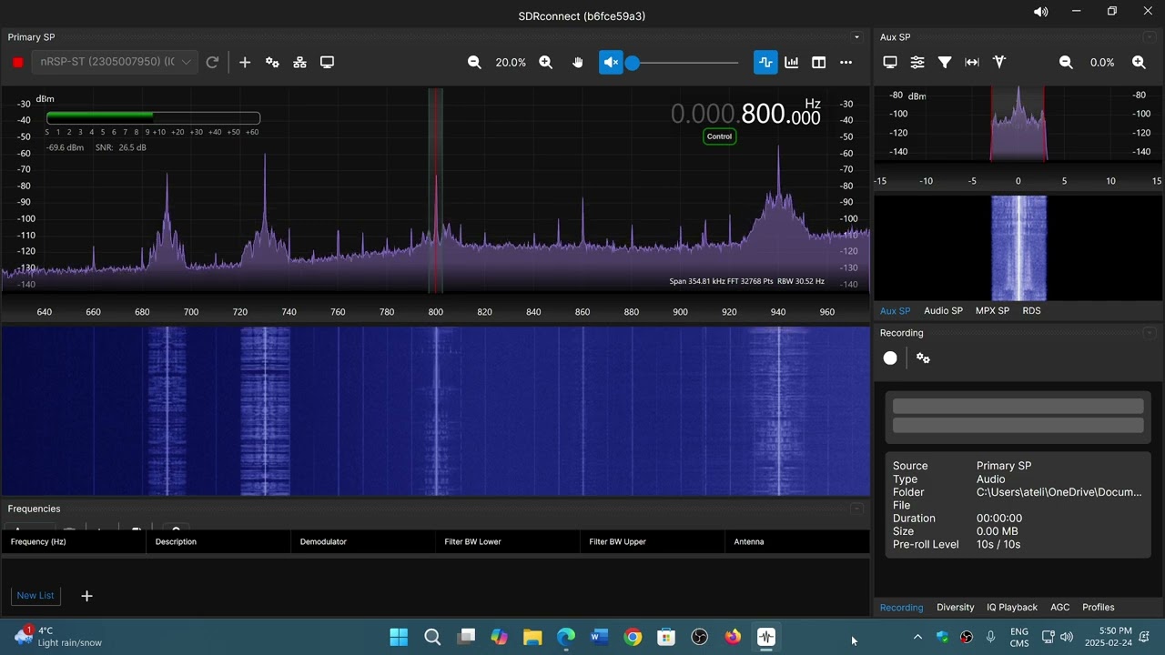Show hidden system tray icons chevron
This screenshot has width=1165, height=655.
(917, 637)
